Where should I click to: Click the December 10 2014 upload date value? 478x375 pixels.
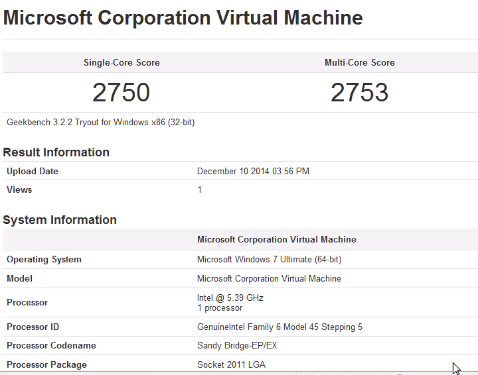(253, 171)
